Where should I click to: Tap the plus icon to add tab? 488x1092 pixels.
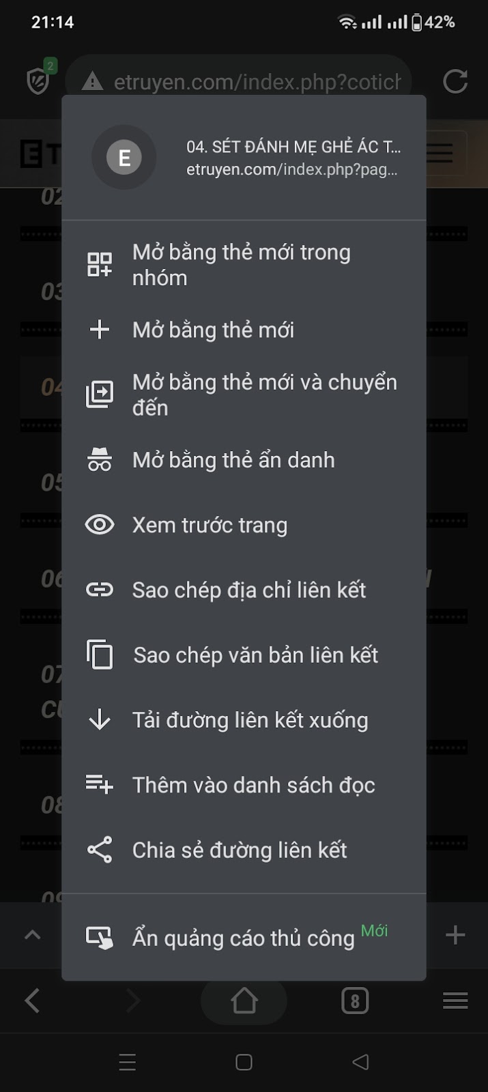tap(455, 935)
